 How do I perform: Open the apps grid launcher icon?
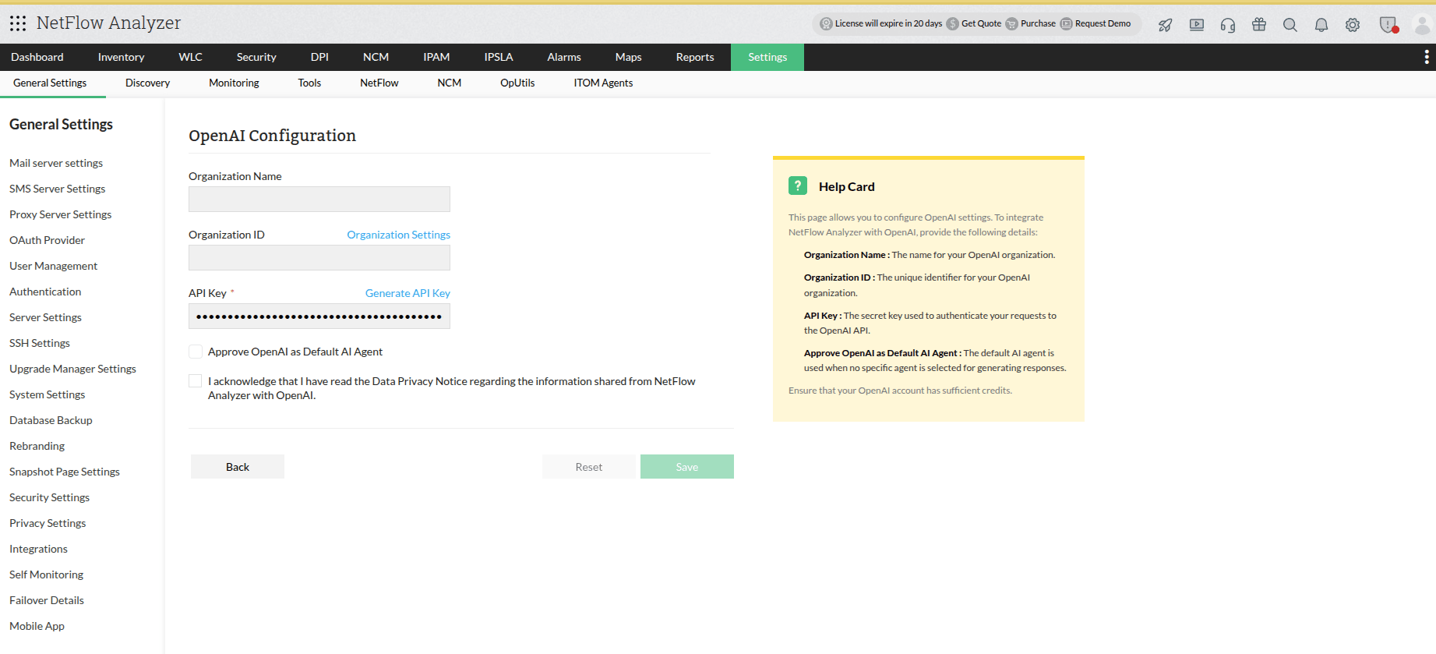pyautogui.click(x=18, y=23)
